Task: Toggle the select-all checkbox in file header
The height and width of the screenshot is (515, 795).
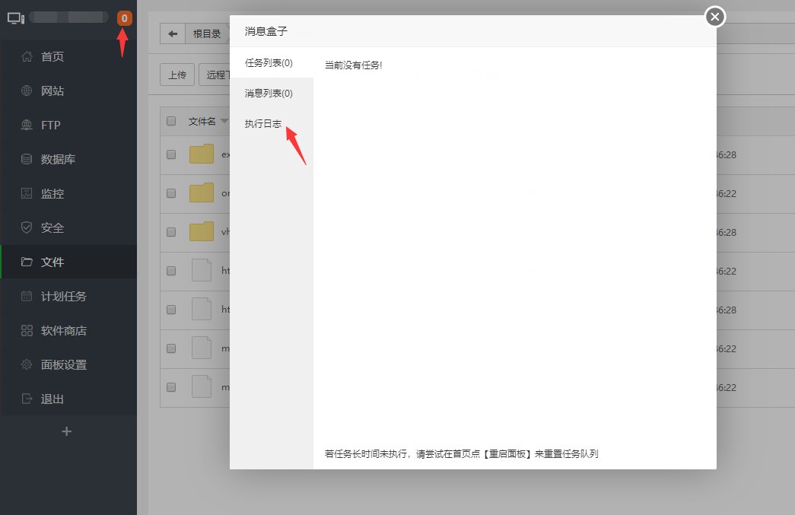Action: click(171, 121)
